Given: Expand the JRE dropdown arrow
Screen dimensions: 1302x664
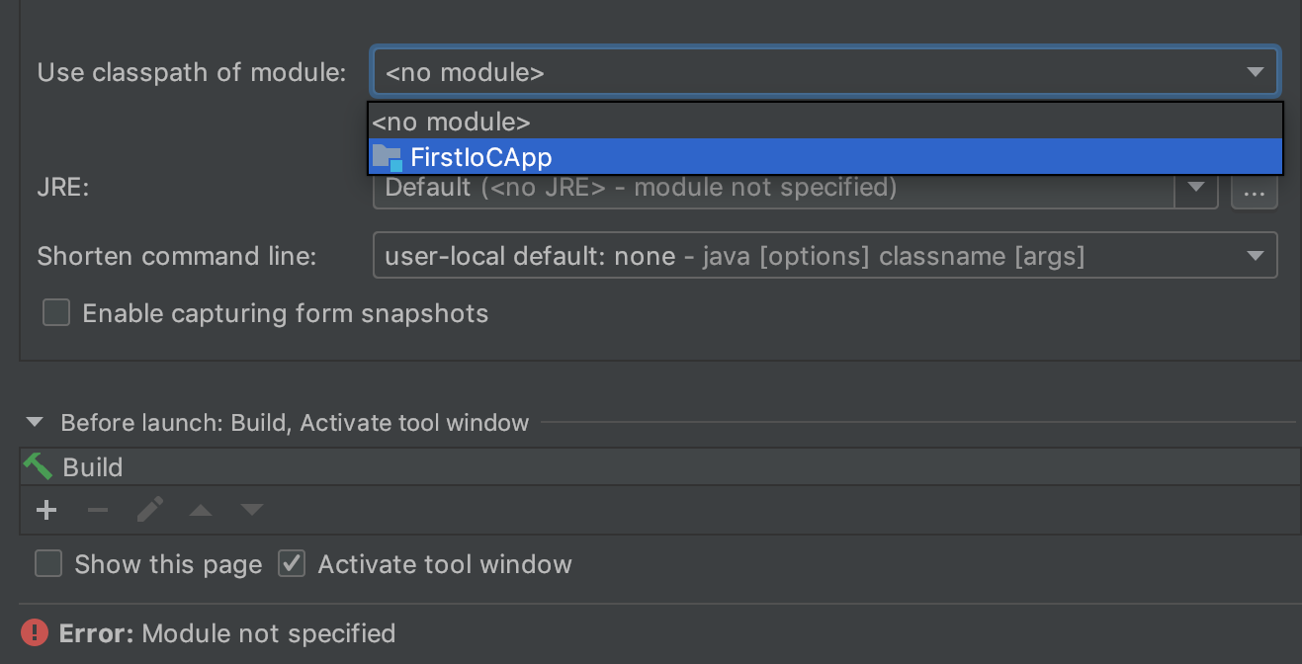Looking at the screenshot, I should 1195,188.
